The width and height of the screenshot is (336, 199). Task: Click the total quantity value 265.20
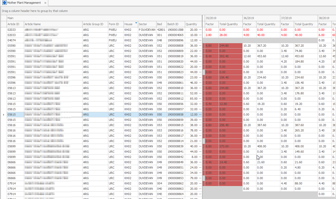299,130
